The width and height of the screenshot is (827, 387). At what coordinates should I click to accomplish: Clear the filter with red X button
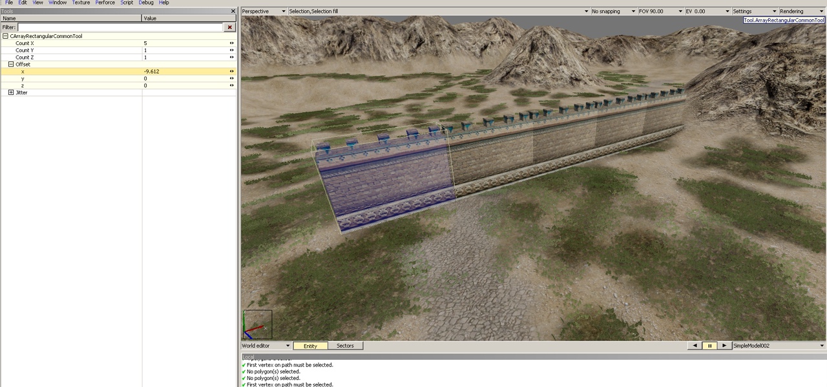pyautogui.click(x=229, y=27)
